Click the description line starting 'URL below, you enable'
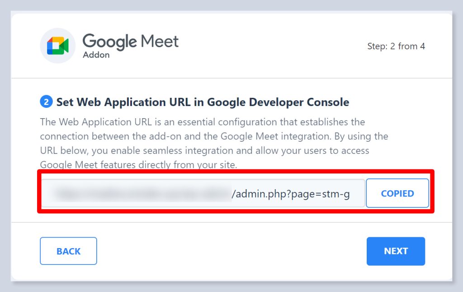The image size is (463, 292). coord(204,151)
